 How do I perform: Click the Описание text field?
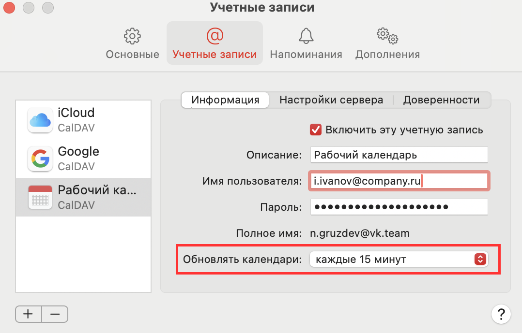(x=399, y=155)
